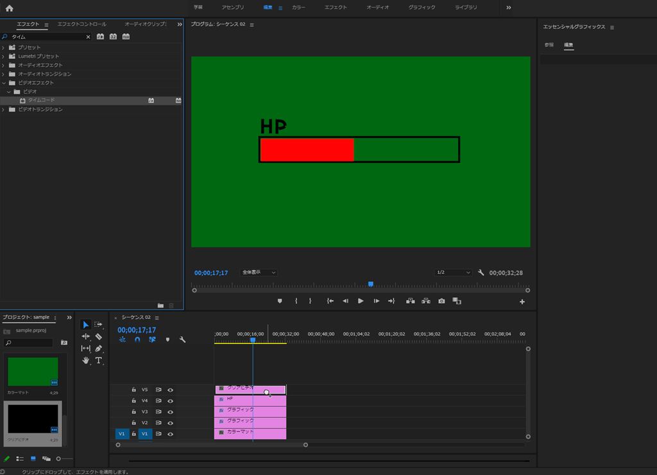The width and height of the screenshot is (657, 475).
Task: Click the program monitor blue playhead marker
Action: [370, 284]
